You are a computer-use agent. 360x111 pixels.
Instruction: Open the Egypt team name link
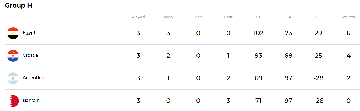pos(29,33)
